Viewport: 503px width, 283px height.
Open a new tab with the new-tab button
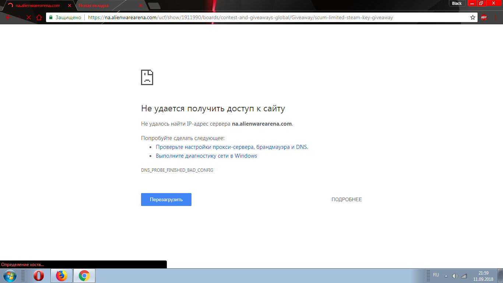pos(154,6)
